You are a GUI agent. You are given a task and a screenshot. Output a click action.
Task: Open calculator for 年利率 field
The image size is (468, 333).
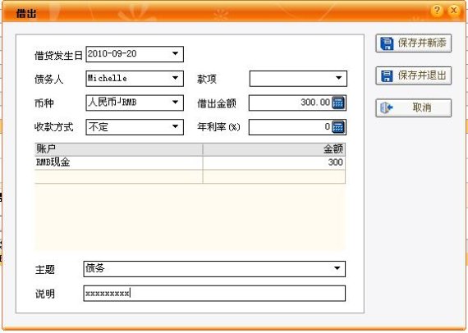(x=338, y=127)
